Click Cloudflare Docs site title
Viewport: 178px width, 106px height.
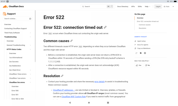click(x=16, y=6)
